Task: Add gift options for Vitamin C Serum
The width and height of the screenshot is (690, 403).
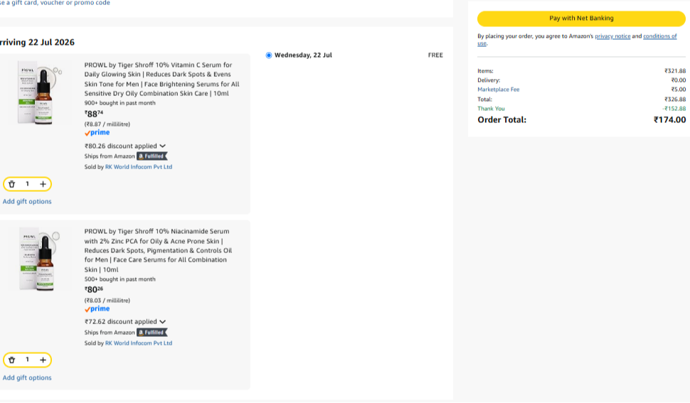Action: pos(27,202)
